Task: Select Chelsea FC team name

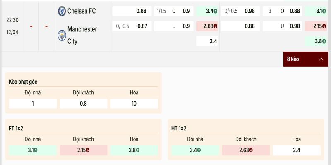Action: click(81, 11)
